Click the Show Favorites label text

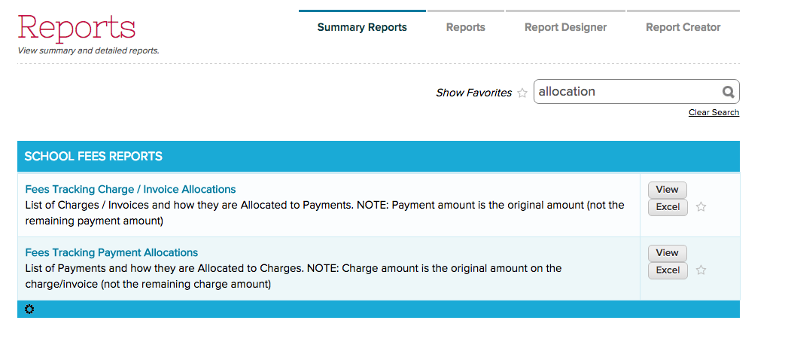click(473, 93)
